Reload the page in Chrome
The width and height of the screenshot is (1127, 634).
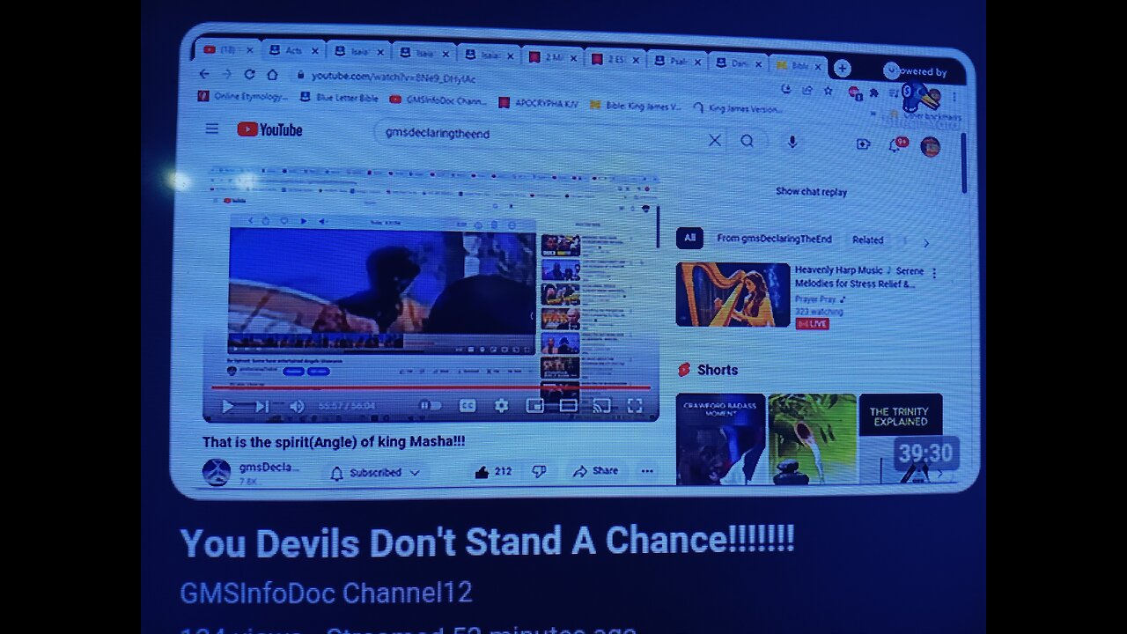tap(249, 74)
